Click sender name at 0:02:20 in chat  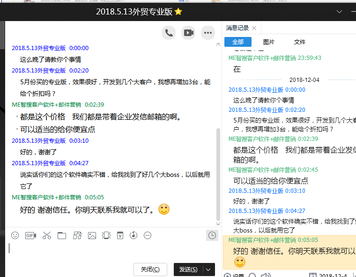(x=38, y=71)
